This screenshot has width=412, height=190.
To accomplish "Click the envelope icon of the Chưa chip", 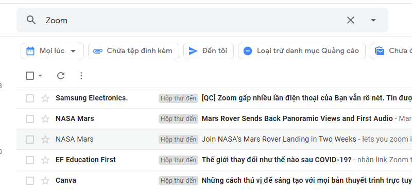I will 380,51.
